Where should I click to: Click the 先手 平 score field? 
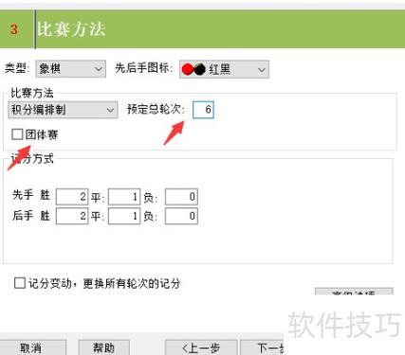point(124,197)
